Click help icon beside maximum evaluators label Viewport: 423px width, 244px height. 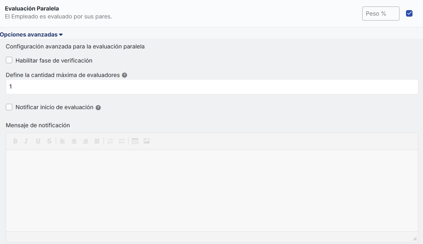[x=124, y=75]
